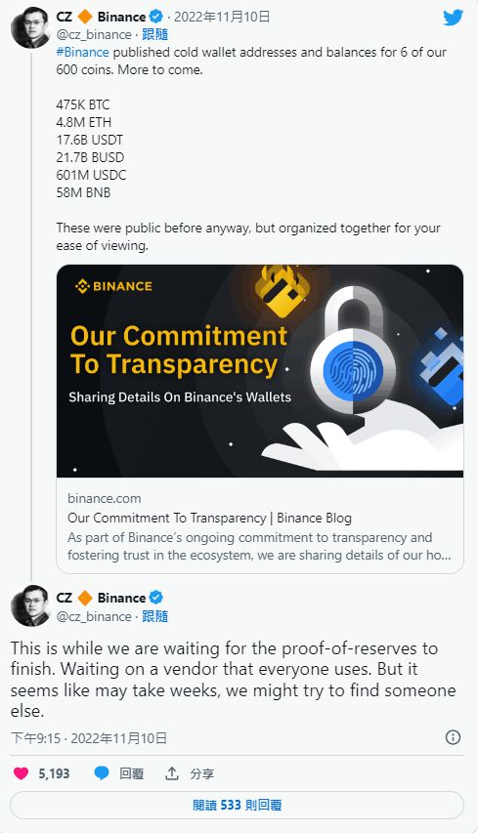Click CZ's avatar in the second tweet
478x833 pixels.
(x=30, y=606)
